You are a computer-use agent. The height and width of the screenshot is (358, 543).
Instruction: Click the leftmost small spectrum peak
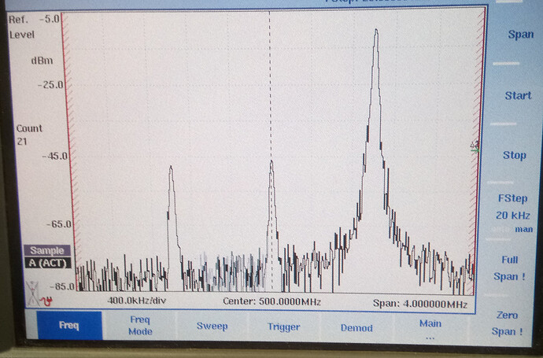(171, 168)
